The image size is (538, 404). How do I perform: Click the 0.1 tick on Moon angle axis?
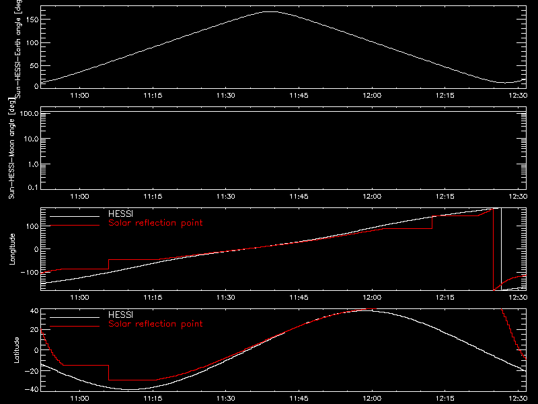33,187
